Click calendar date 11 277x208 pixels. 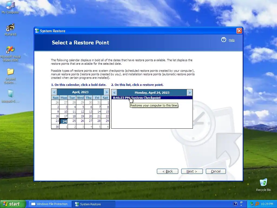[x=72, y=112]
